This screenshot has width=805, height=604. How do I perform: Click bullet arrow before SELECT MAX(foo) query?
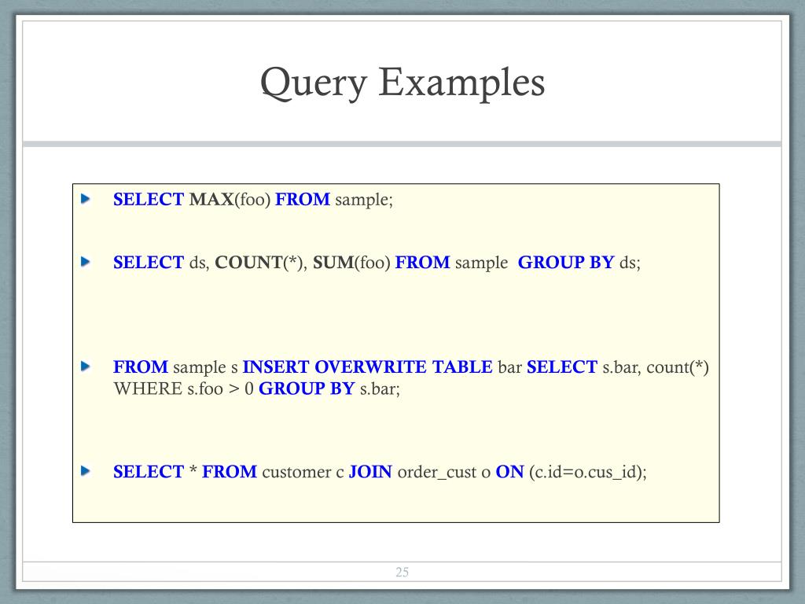pyautogui.click(x=86, y=199)
